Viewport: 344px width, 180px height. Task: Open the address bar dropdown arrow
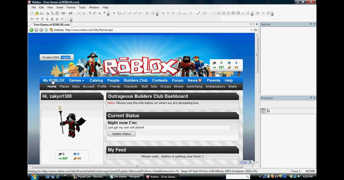point(251,30)
